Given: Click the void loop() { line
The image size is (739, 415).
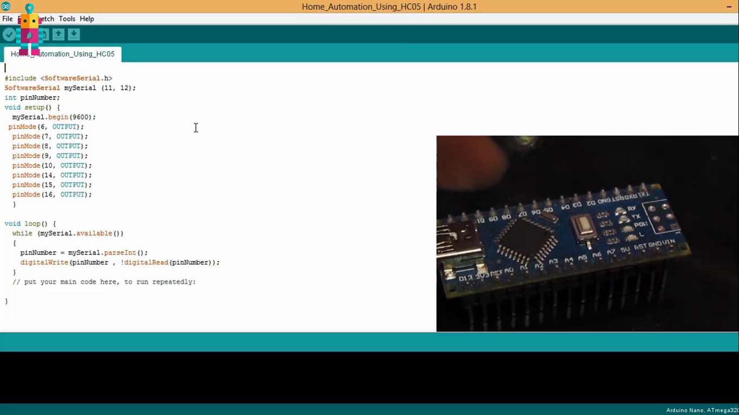Looking at the screenshot, I should 30,224.
